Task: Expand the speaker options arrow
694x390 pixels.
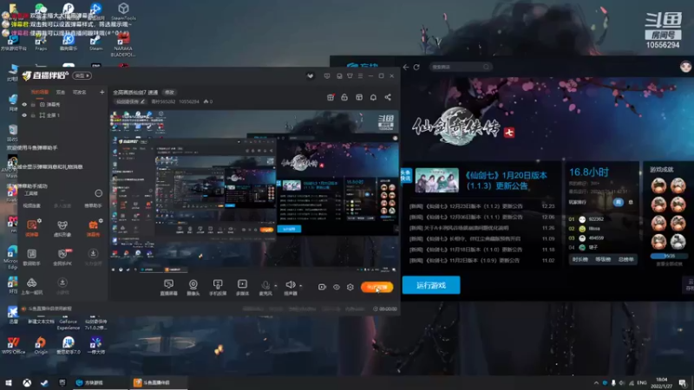Action: pyautogui.click(x=301, y=286)
